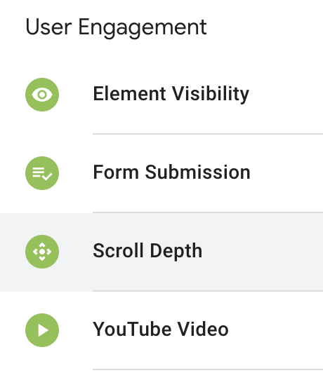
Task: Click the Form Submission checklist icon
Action: click(42, 173)
